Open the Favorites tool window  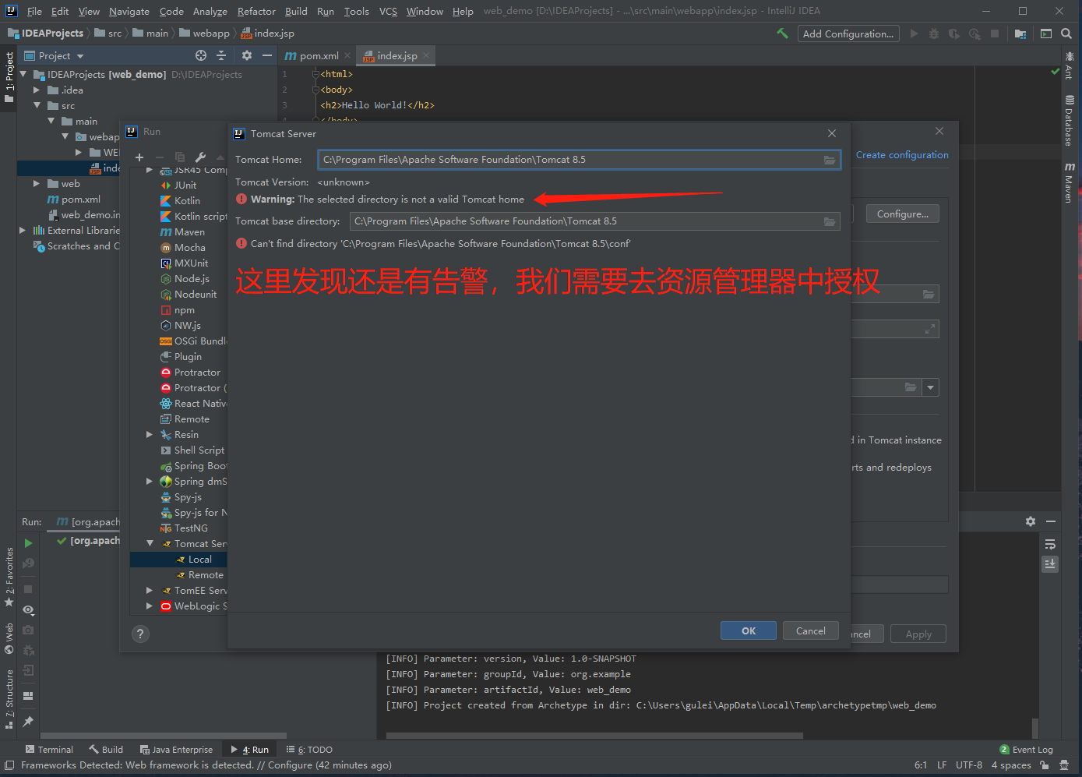tap(9, 577)
